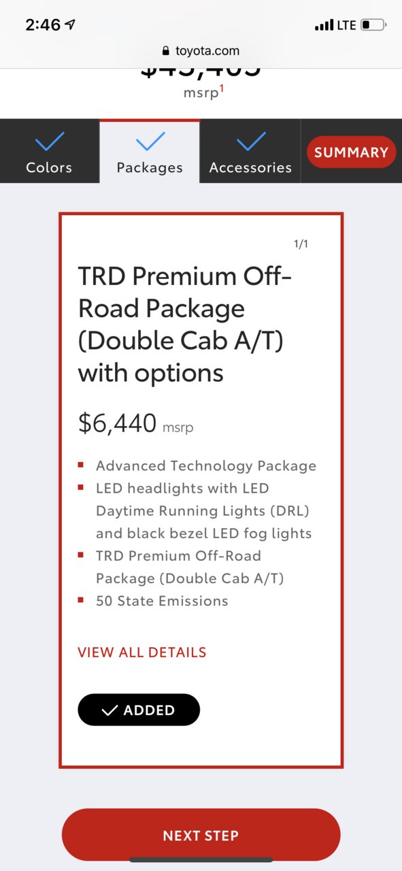Screen dimensions: 402x871
Task: Switch to the Accessories tab
Action: [250, 151]
